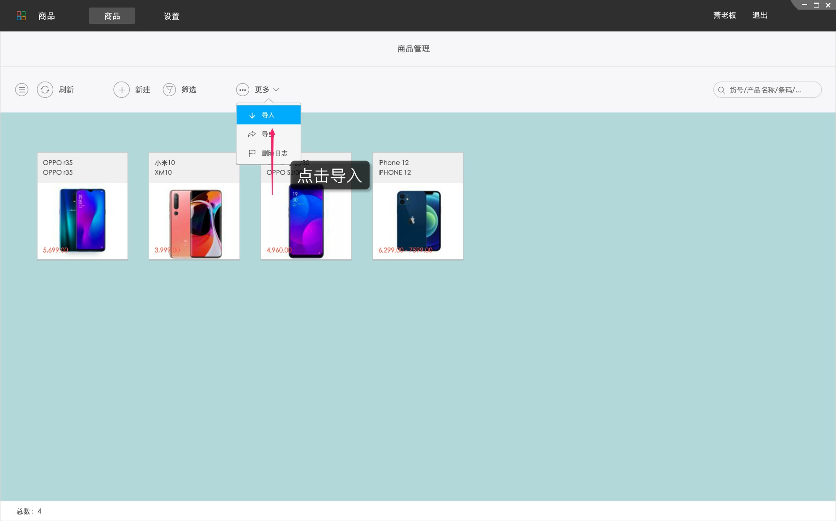Viewport: 836px width, 521px height.
Task: Click 退出 to log out
Action: click(760, 15)
